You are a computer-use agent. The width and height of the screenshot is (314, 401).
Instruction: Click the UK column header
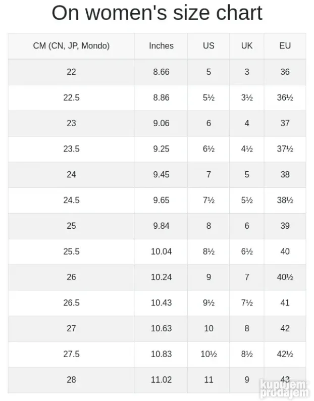[247, 46]
